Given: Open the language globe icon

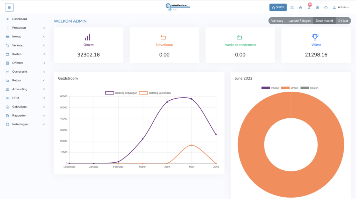Looking at the screenshot, I should coord(317,8).
